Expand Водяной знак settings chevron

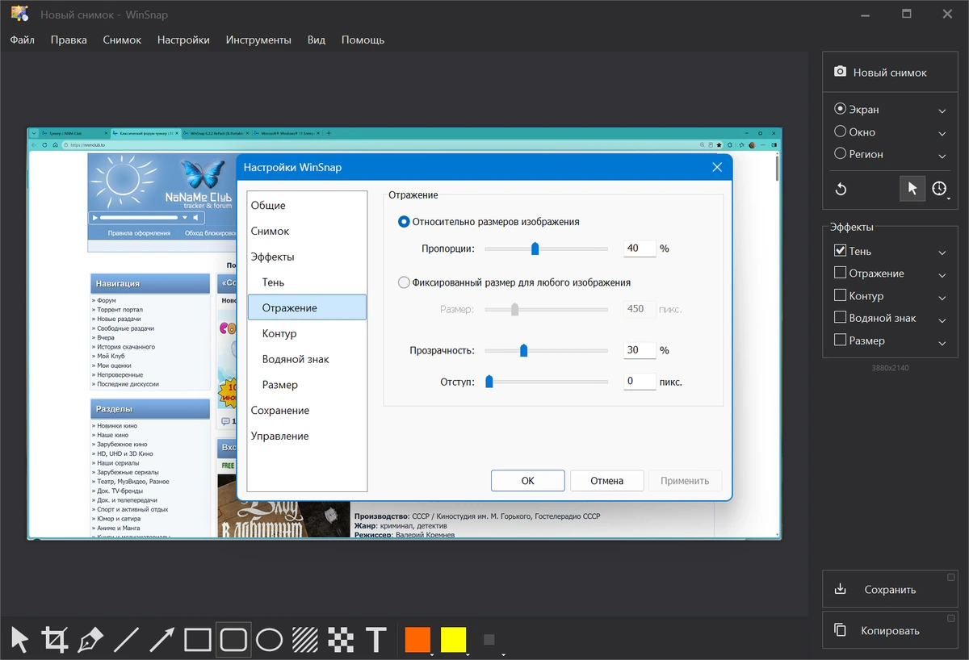tap(942, 320)
